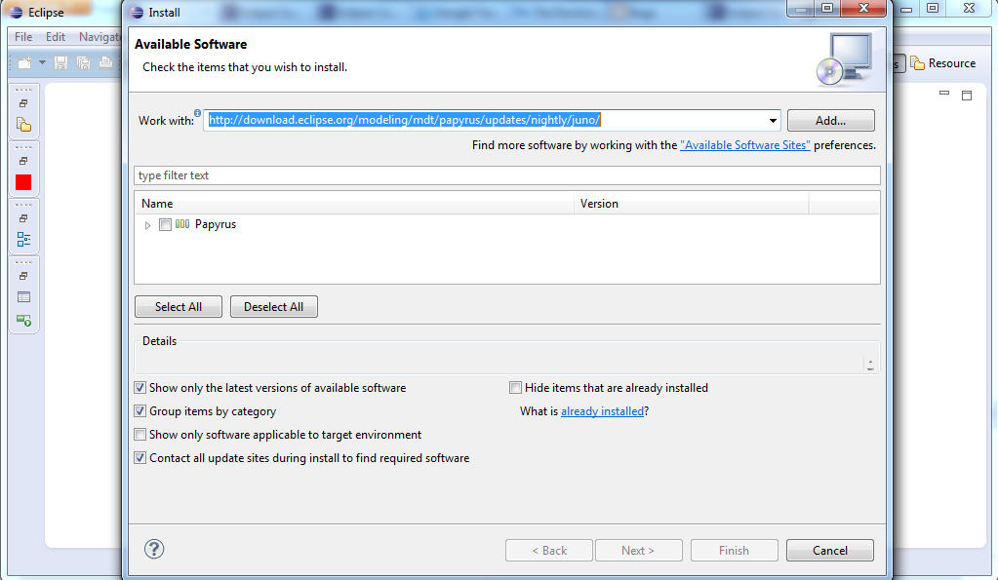Screen dimensions: 998x580
Task: Toggle Group items by category
Action: (x=140, y=411)
